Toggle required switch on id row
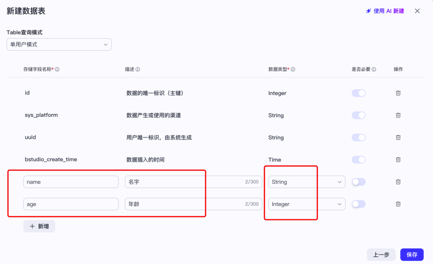 [x=358, y=93]
